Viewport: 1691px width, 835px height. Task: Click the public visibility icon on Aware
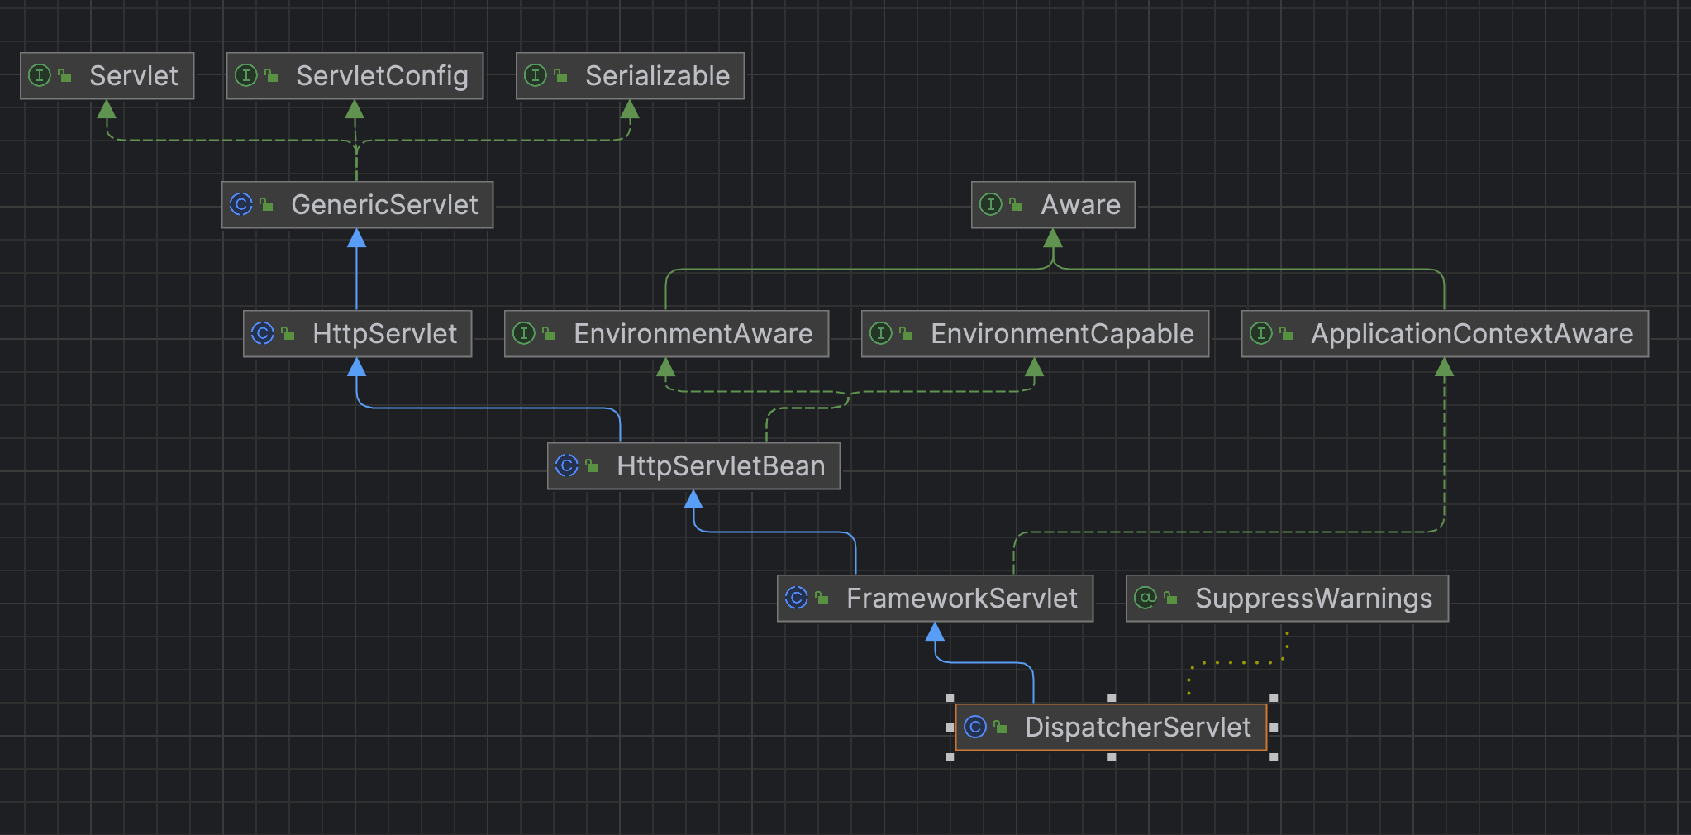tap(1017, 204)
